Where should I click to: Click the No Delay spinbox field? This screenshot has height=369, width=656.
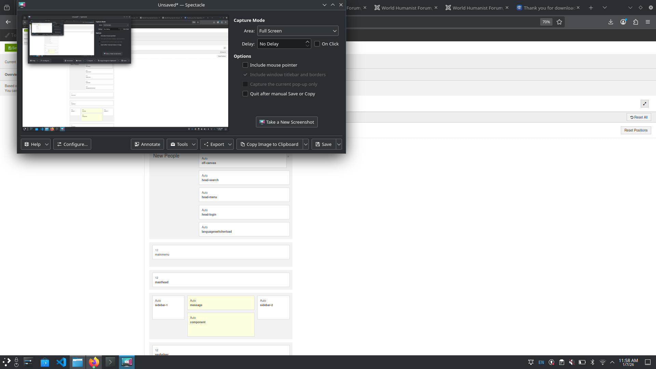click(x=280, y=44)
